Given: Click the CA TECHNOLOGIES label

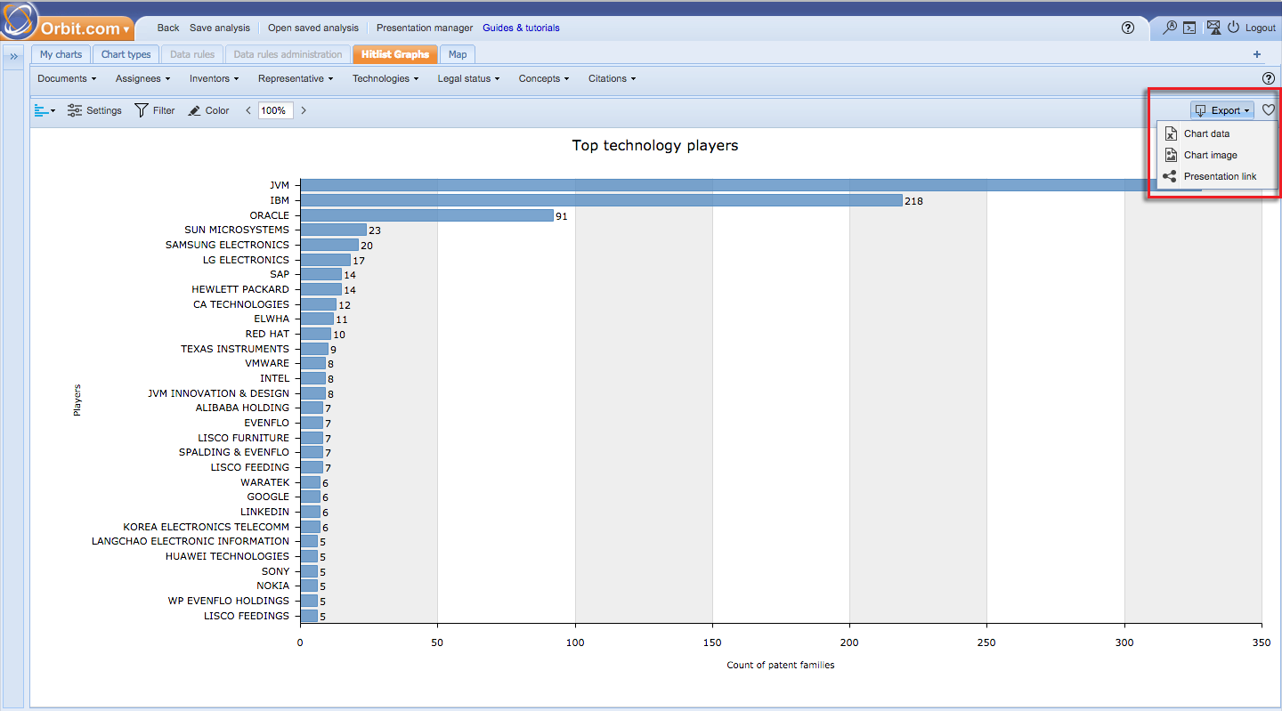Looking at the screenshot, I should click(x=241, y=304).
